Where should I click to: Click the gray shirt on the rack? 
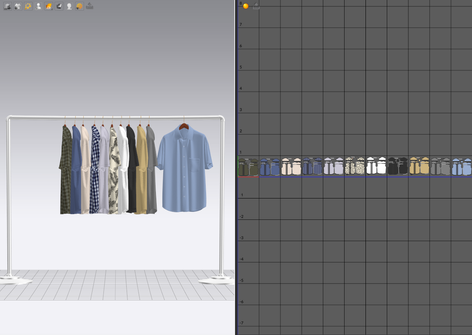[x=151, y=169]
